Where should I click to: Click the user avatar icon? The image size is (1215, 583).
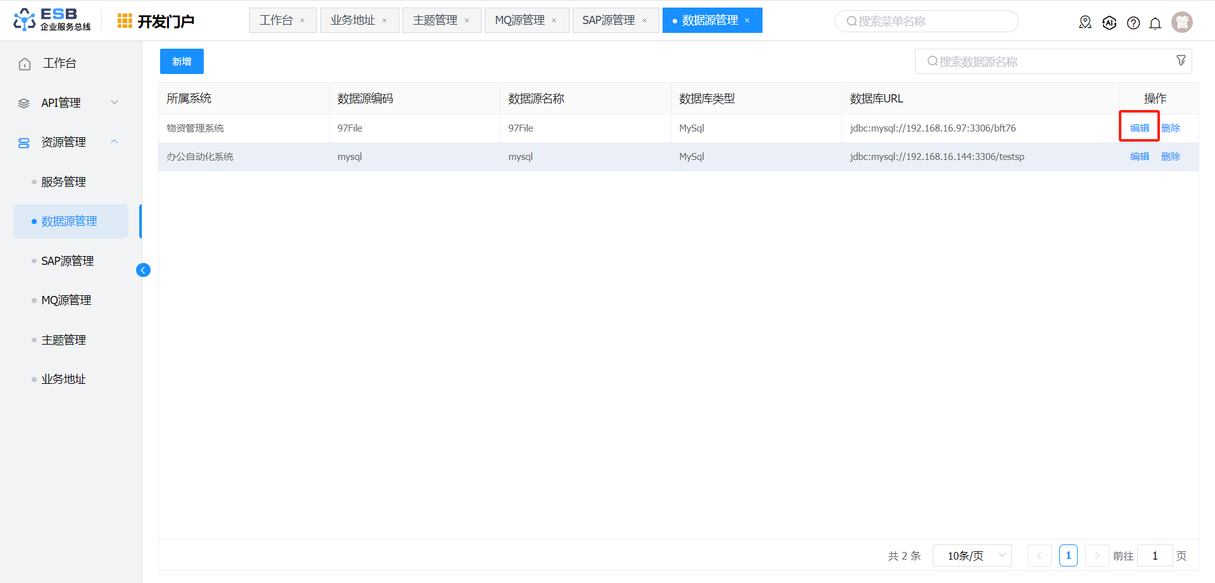[1181, 22]
